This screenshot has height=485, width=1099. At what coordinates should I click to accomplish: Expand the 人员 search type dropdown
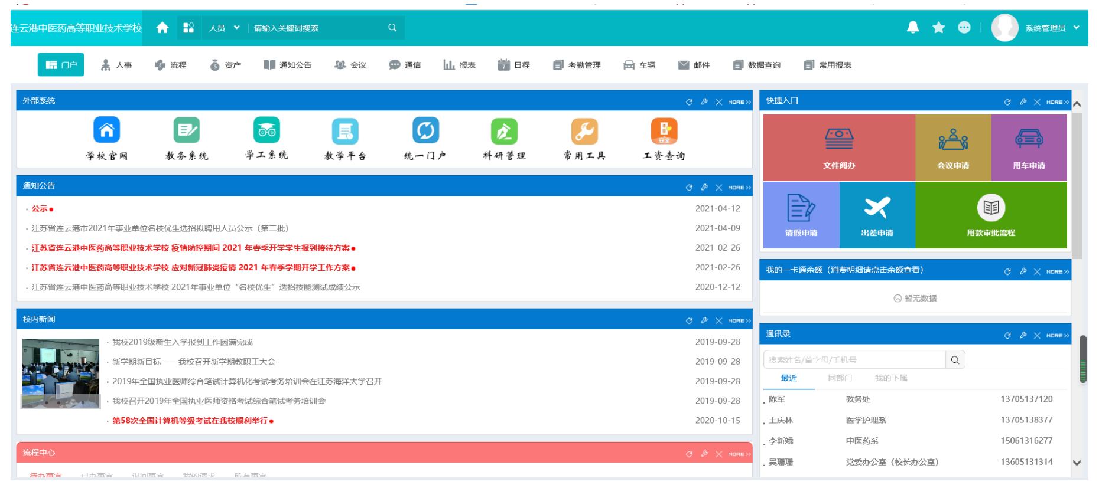224,28
